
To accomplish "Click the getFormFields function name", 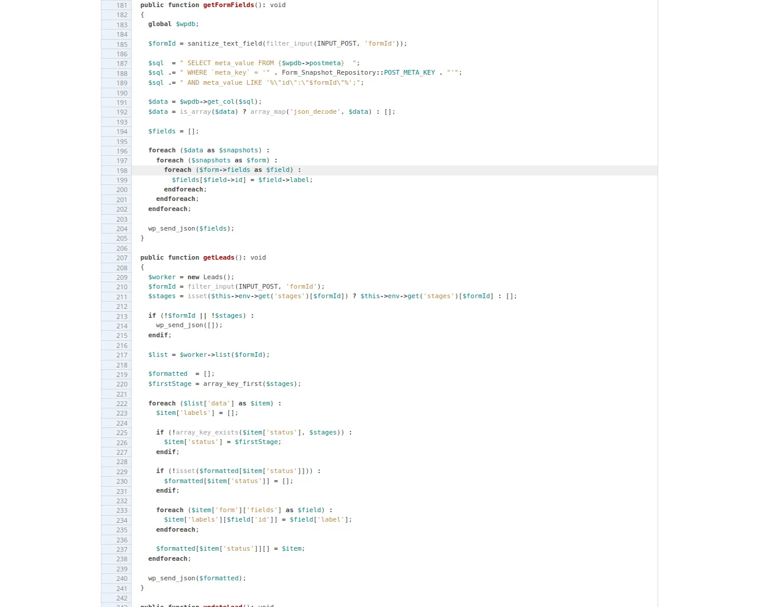I will [x=228, y=5].
